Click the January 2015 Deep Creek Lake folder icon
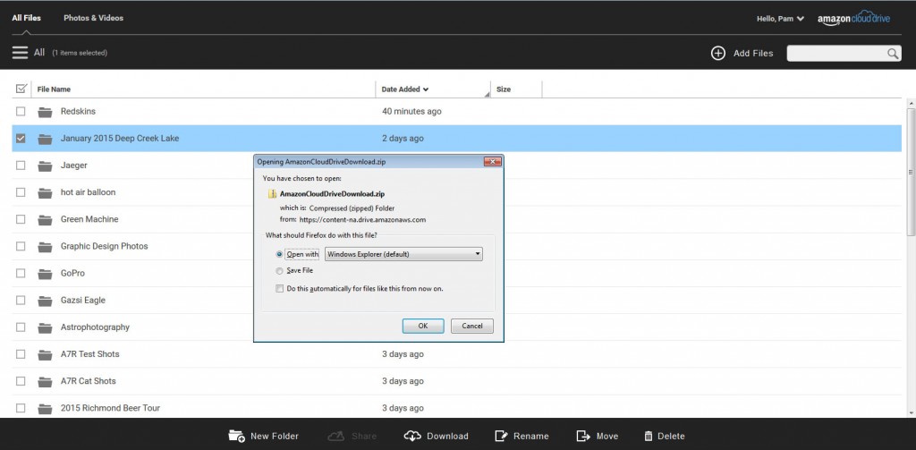Screen dimensions: 916x450 45,139
